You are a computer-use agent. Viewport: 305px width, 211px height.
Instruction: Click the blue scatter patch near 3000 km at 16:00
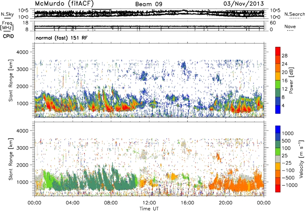click(183, 65)
